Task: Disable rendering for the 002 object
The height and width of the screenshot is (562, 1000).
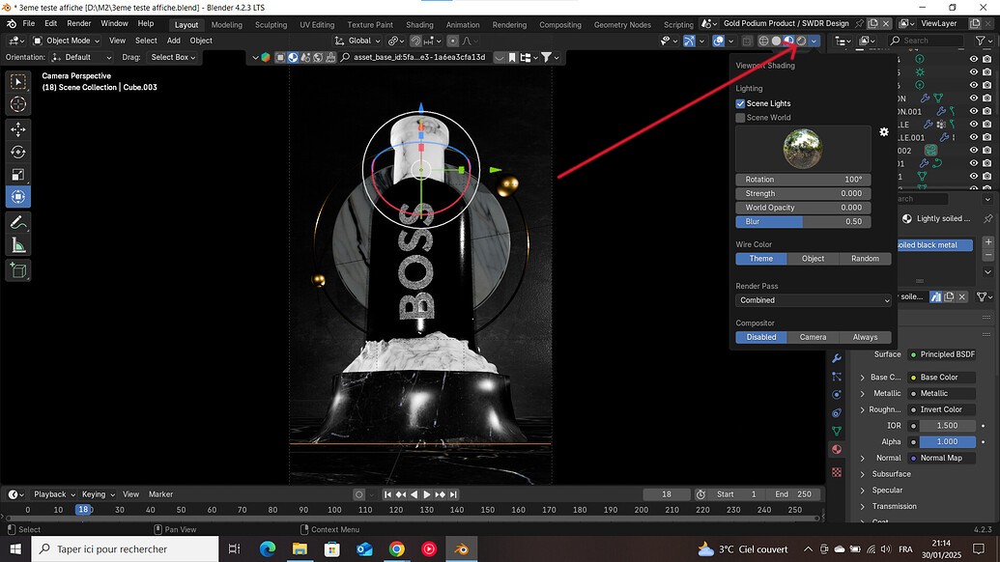Action: point(987,151)
